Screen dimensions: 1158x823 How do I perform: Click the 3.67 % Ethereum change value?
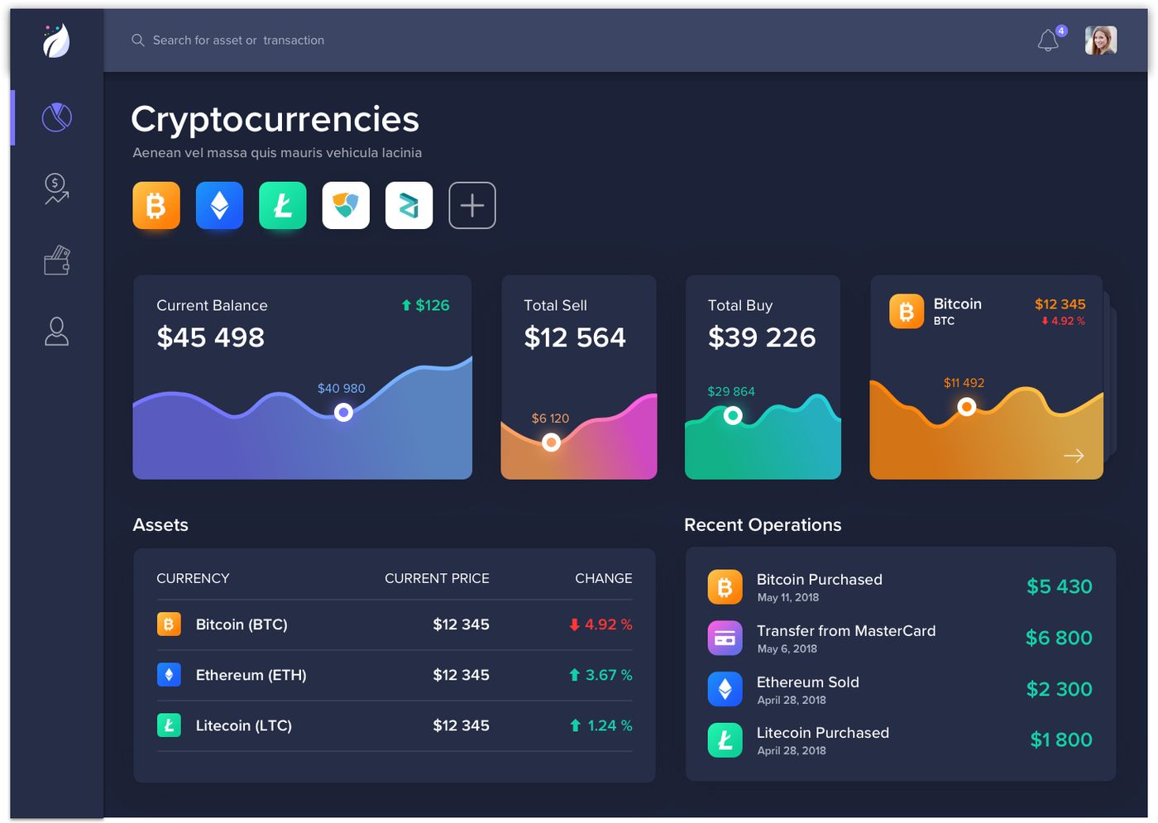click(601, 675)
